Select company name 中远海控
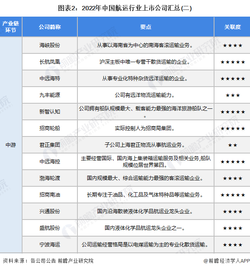 point(50,162)
